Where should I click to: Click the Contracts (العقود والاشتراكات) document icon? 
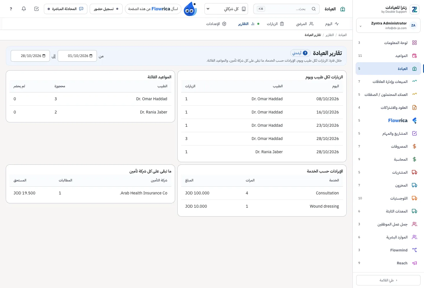pos(414,107)
